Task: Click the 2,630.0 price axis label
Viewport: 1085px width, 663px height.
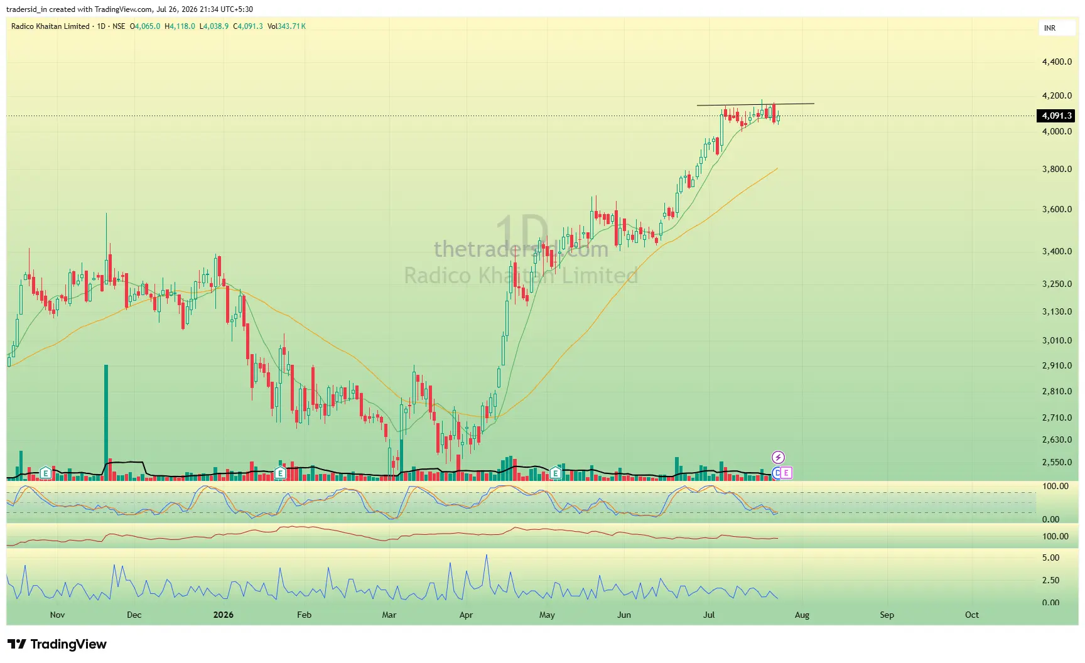Action: [x=1057, y=439]
